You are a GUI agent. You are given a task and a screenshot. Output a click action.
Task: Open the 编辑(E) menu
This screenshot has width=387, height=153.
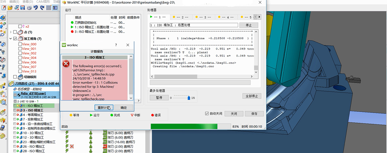click(x=14, y=2)
